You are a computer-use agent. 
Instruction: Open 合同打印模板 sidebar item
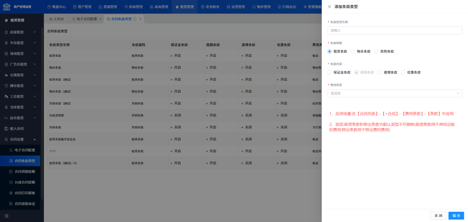[20, 193]
